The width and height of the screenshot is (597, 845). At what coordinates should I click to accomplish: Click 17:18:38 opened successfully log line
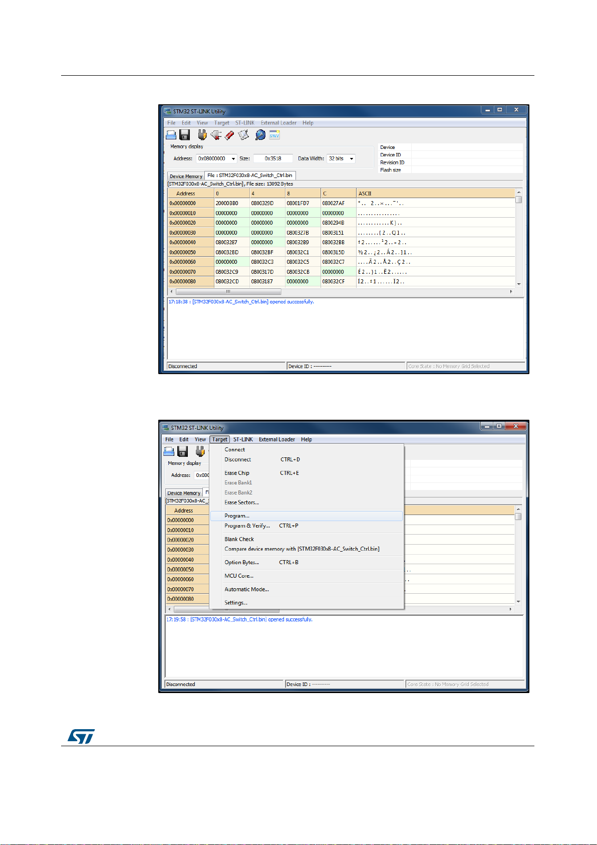coord(241,302)
